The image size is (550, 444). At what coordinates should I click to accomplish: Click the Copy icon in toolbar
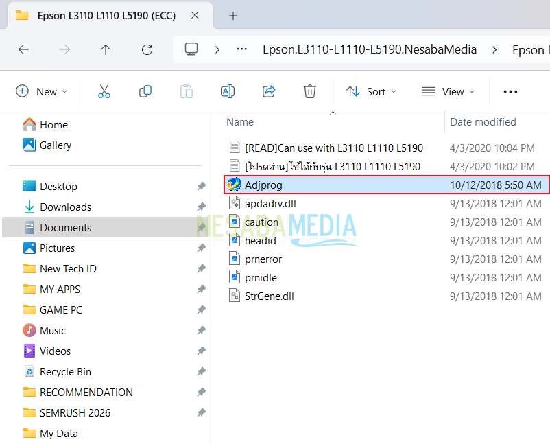[x=145, y=91]
